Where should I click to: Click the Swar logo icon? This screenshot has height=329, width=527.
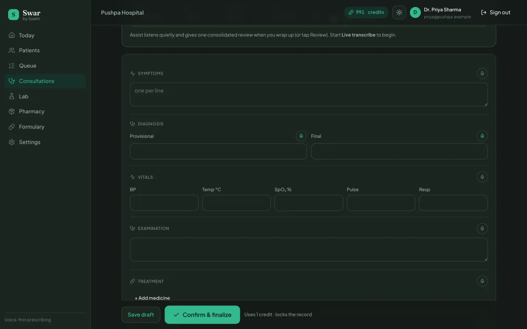[13, 14]
